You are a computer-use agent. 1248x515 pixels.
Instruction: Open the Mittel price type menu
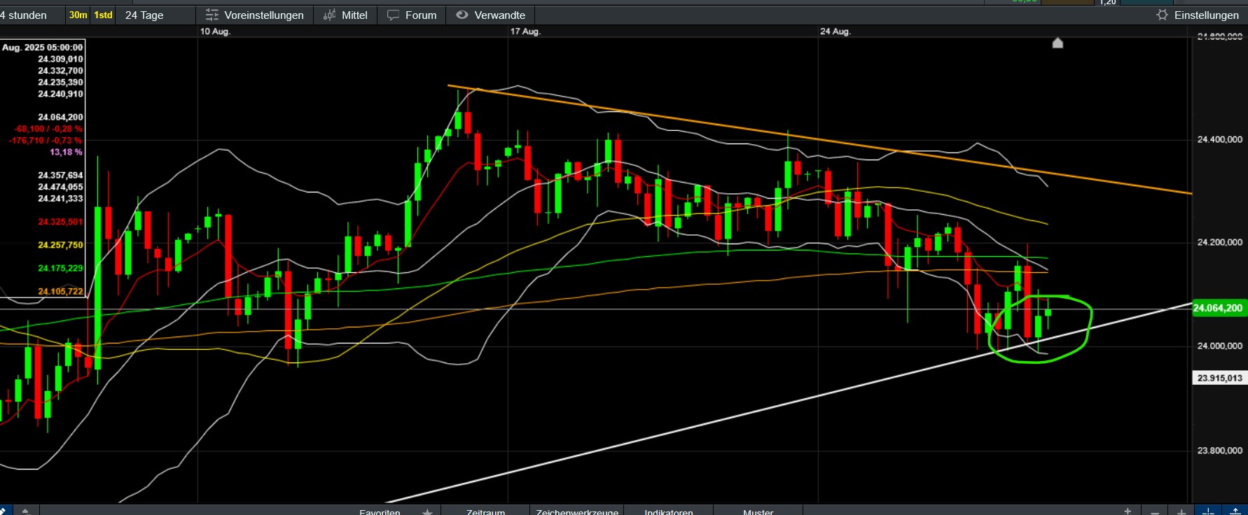[x=345, y=15]
